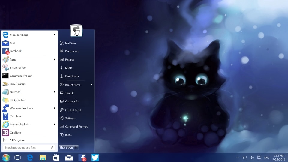Open Disk Cleanup from the start menu

[x=17, y=84]
